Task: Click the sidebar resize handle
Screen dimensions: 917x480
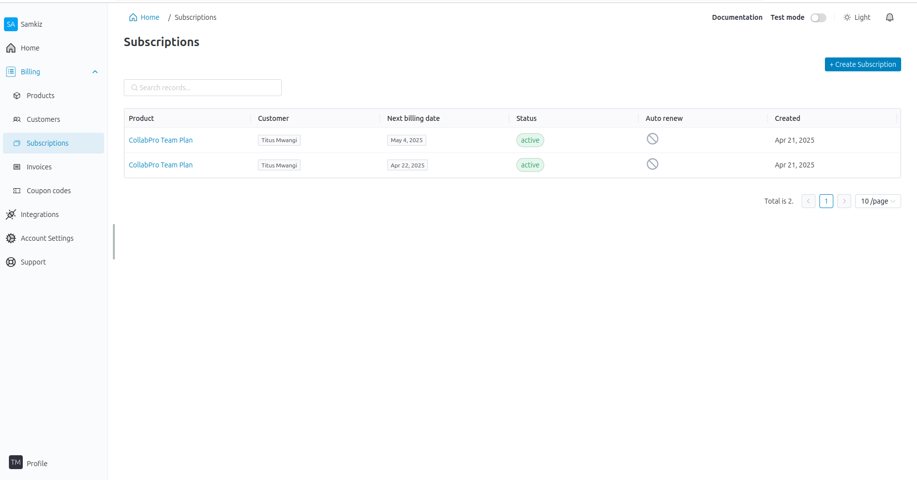Action: [x=114, y=242]
